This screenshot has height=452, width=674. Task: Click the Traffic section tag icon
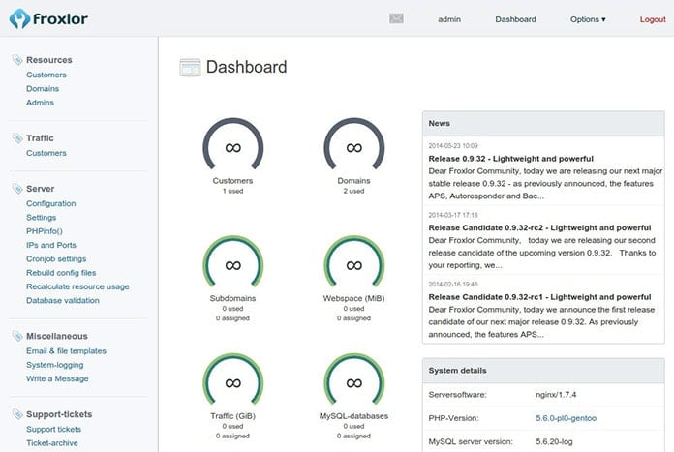[x=17, y=137]
